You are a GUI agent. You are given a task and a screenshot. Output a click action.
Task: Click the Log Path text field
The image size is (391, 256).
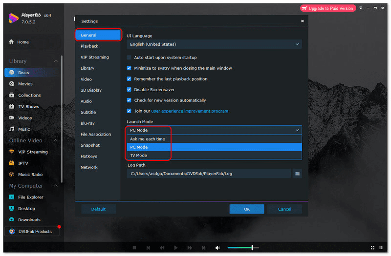pos(209,174)
